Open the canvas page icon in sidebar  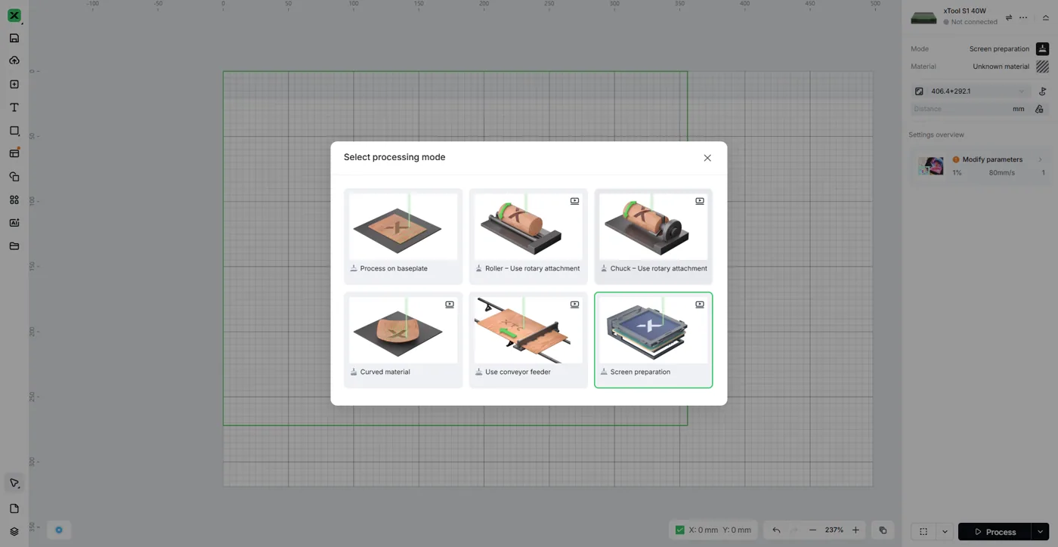(x=14, y=508)
